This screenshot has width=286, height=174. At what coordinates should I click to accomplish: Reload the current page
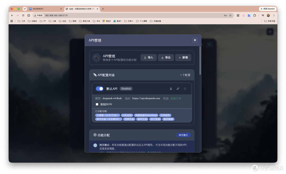point(23,16)
